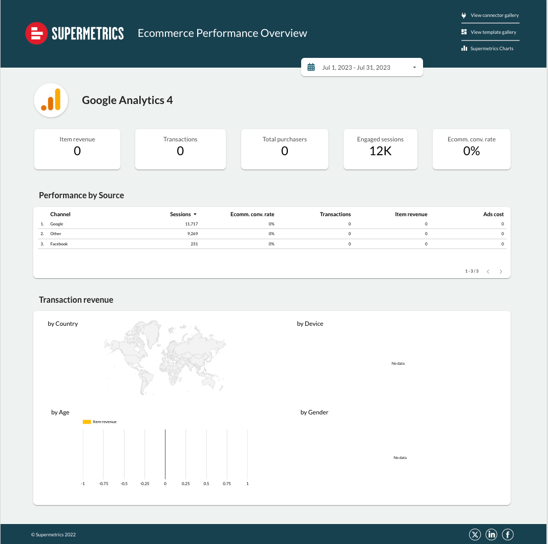Click the View template gallery grid icon
Viewport: 548px width, 544px height.
click(x=463, y=32)
